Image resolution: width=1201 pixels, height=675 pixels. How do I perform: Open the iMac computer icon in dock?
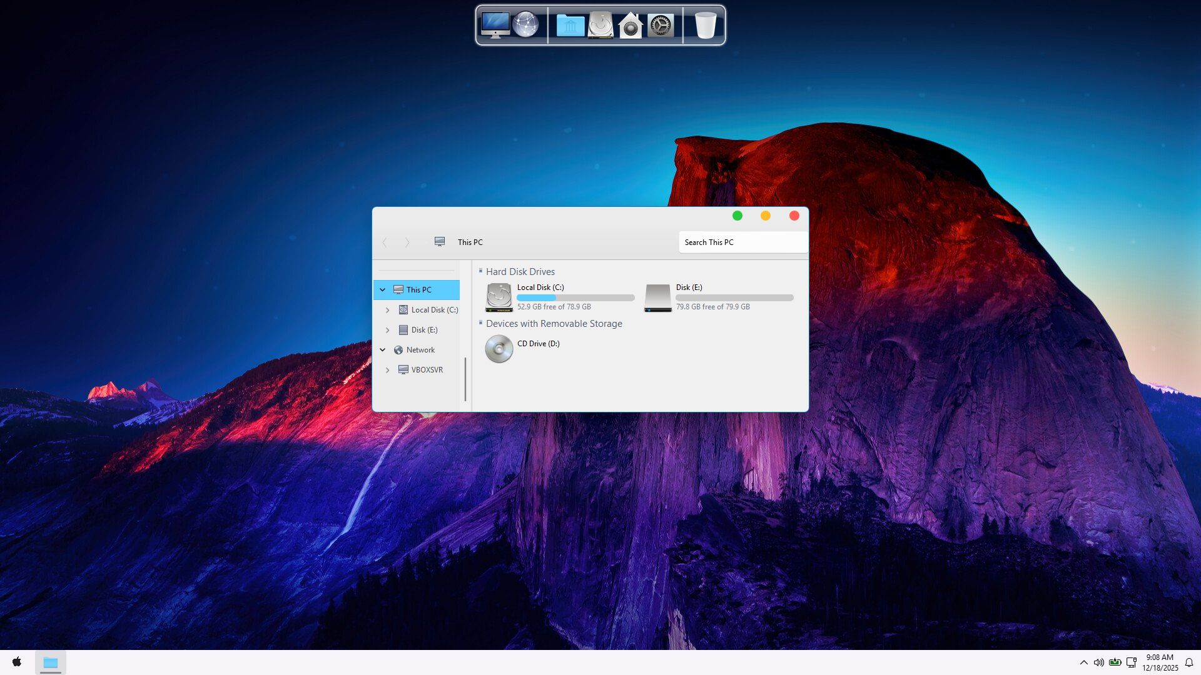tap(495, 25)
